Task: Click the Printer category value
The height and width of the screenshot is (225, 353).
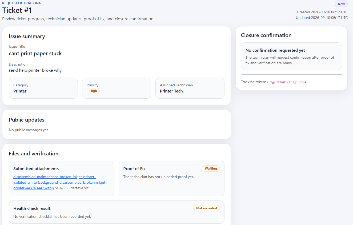Action: click(x=20, y=91)
